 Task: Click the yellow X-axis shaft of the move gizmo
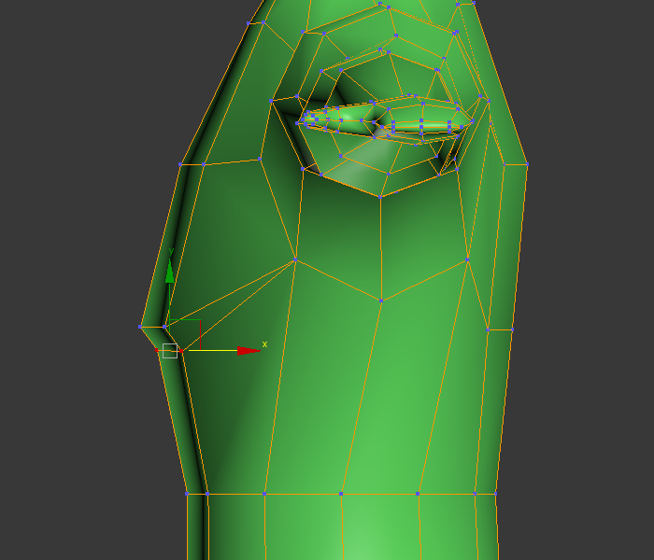coord(213,350)
